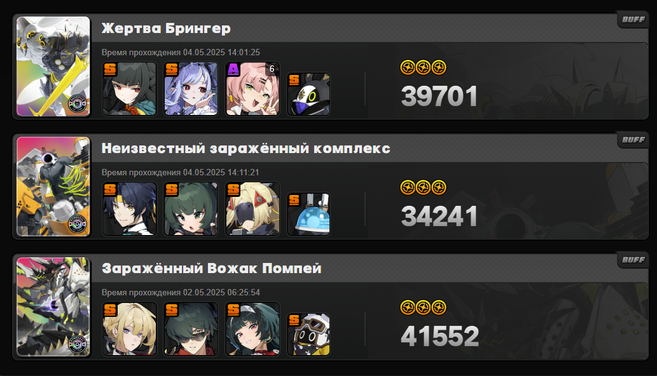Click the blonde-haired agent portrait in third row
Image resolution: width=657 pixels, height=376 pixels.
point(130,329)
